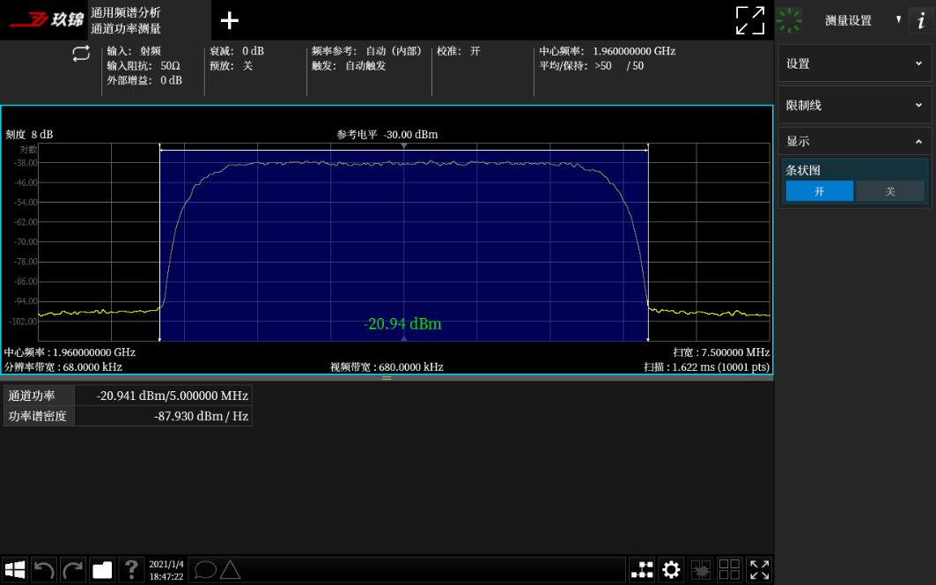This screenshot has width=936, height=585.
Task: Open the info panel icon
Action: (x=921, y=21)
